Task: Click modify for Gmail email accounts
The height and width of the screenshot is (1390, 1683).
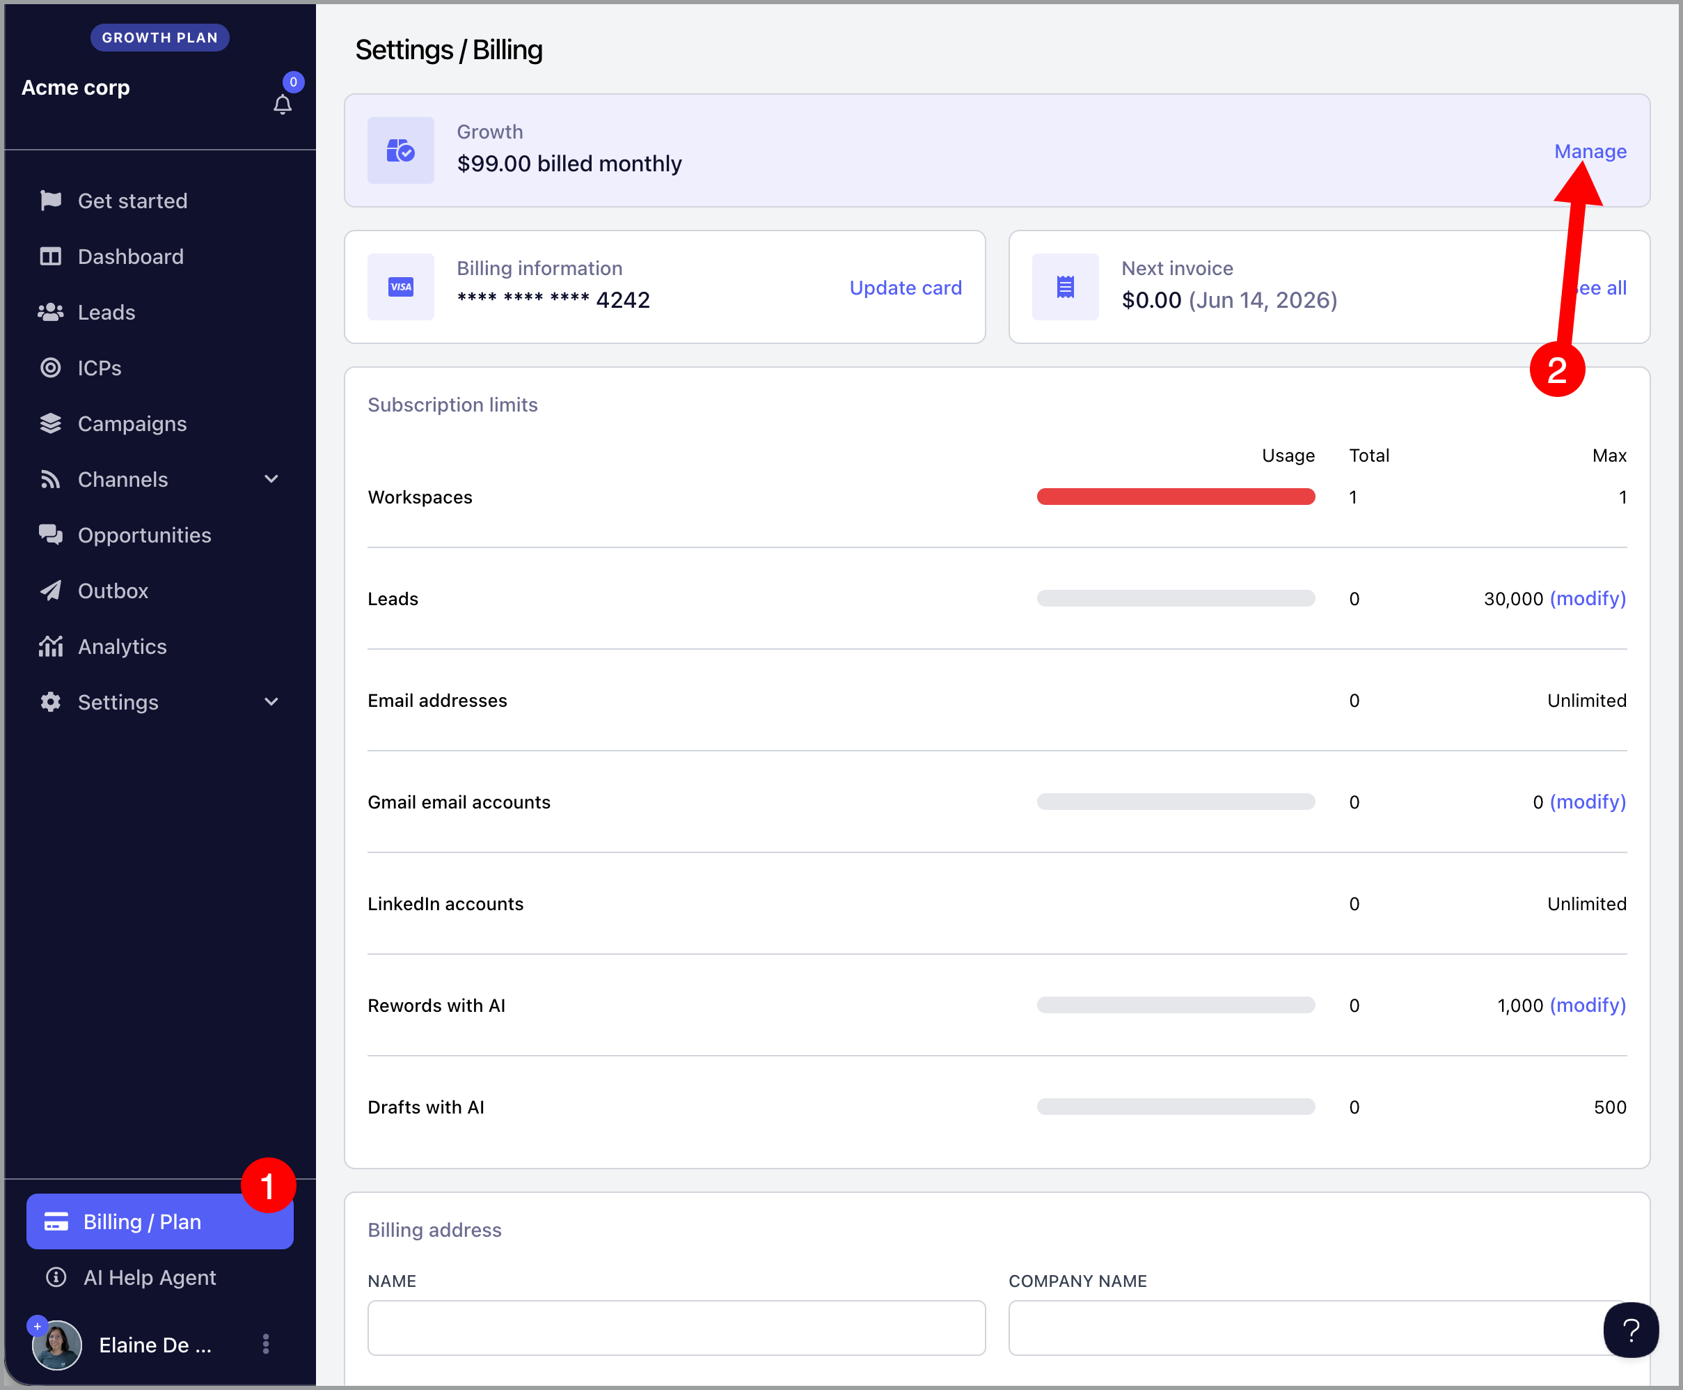Action: (x=1588, y=802)
